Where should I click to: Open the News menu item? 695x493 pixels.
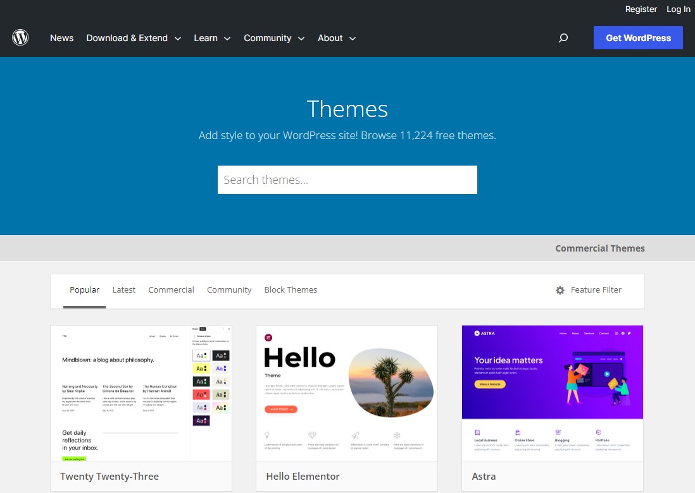pyautogui.click(x=61, y=38)
